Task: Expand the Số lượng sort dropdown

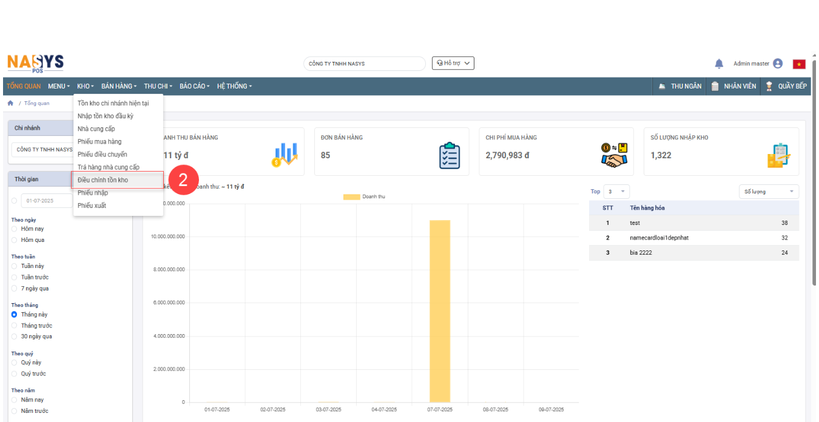Action: point(768,192)
